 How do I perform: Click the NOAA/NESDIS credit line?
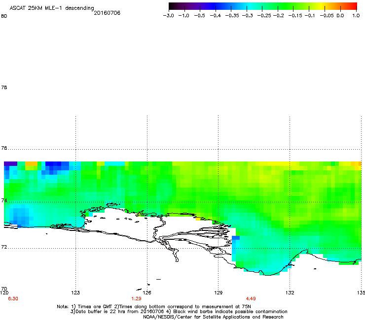pos(213,317)
